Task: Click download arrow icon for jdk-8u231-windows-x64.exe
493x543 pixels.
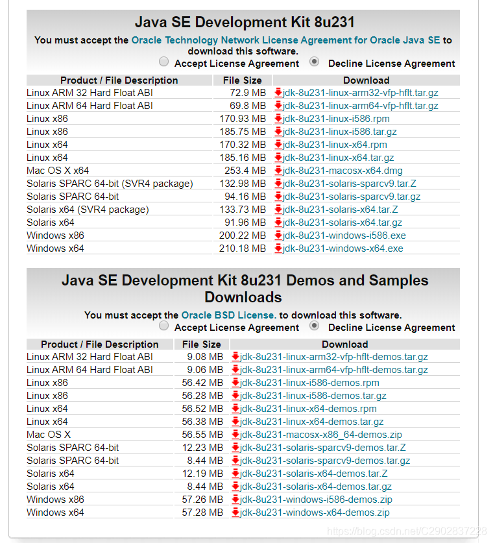Action: pos(278,248)
